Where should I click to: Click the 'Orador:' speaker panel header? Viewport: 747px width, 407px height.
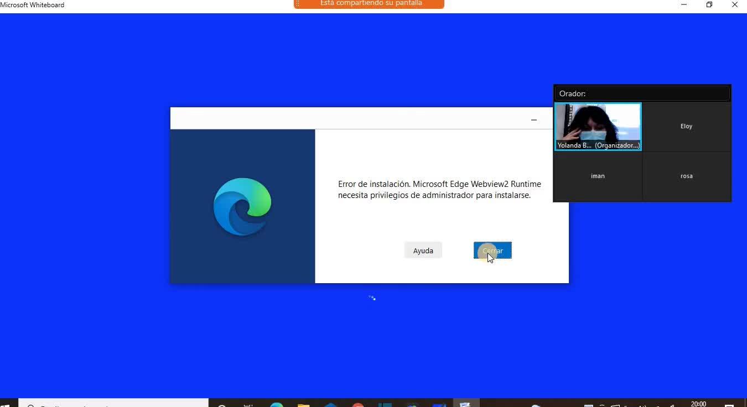point(642,93)
